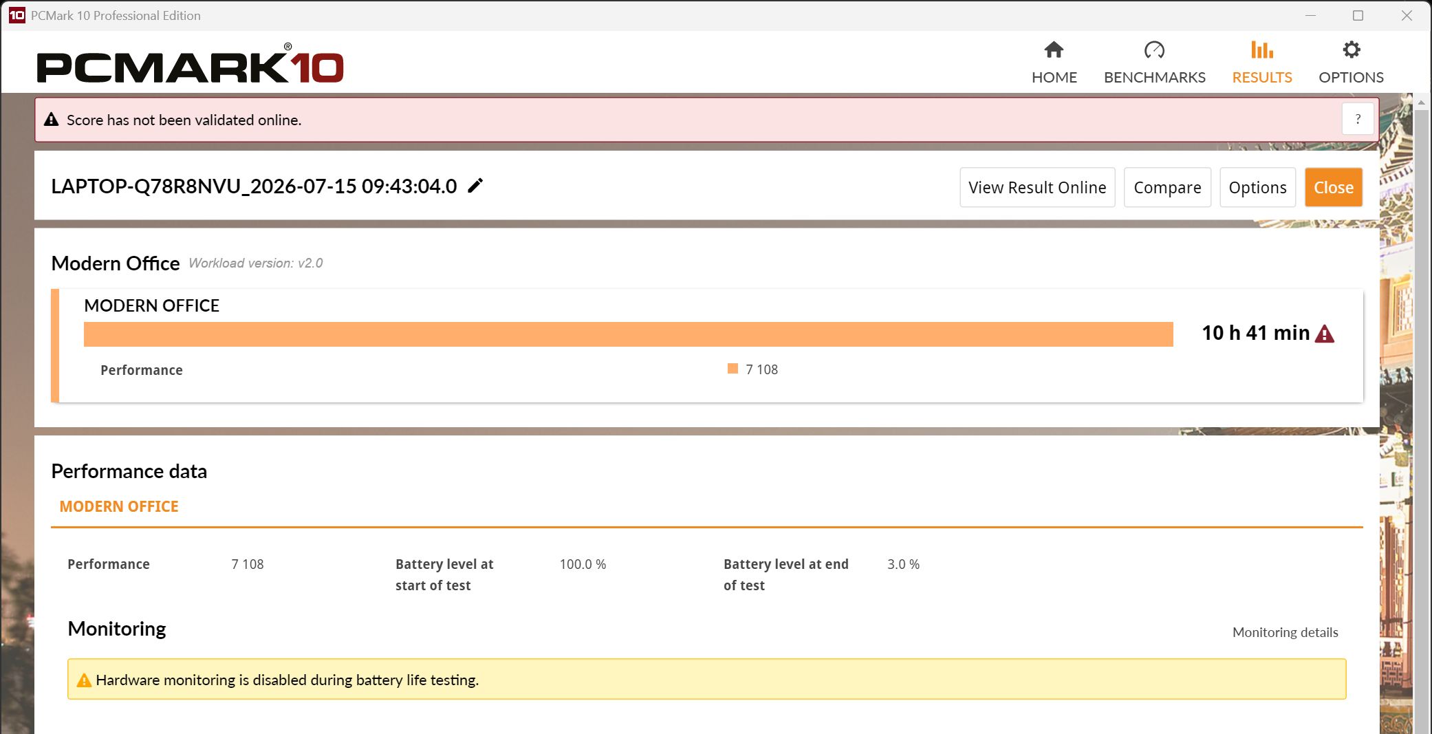
Task: Open the question mark help button
Action: (x=1358, y=119)
